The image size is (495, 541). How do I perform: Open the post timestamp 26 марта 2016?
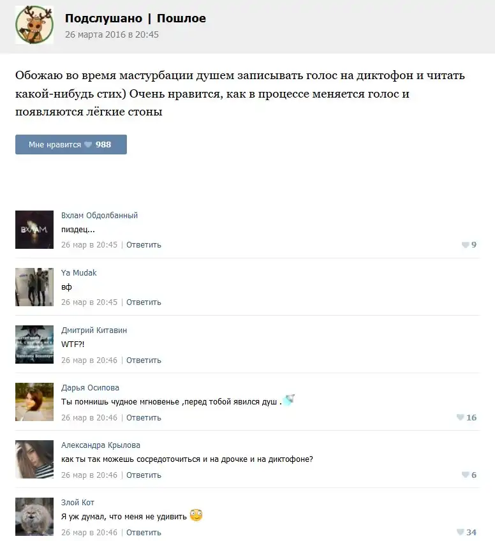(x=112, y=34)
